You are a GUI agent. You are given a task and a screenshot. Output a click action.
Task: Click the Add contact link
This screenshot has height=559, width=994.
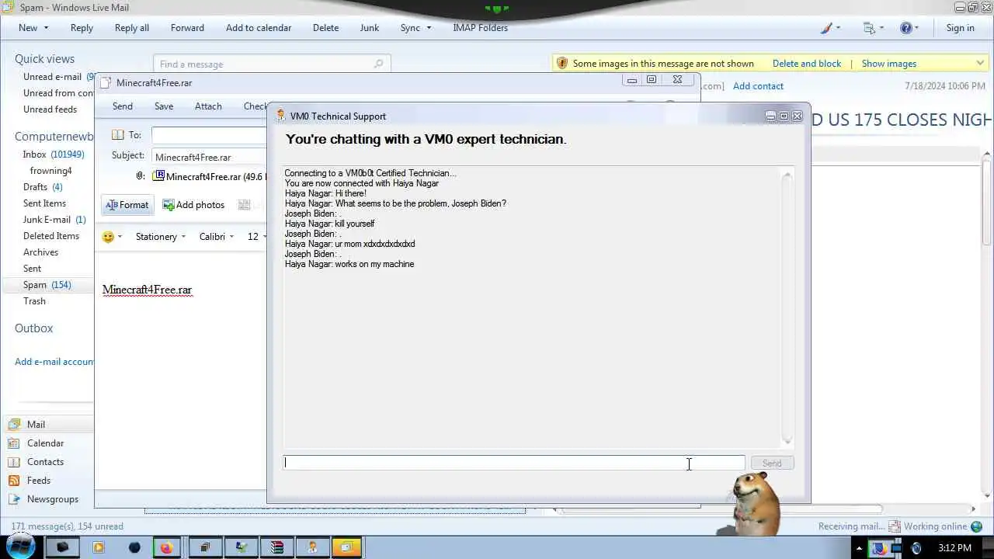(x=758, y=86)
